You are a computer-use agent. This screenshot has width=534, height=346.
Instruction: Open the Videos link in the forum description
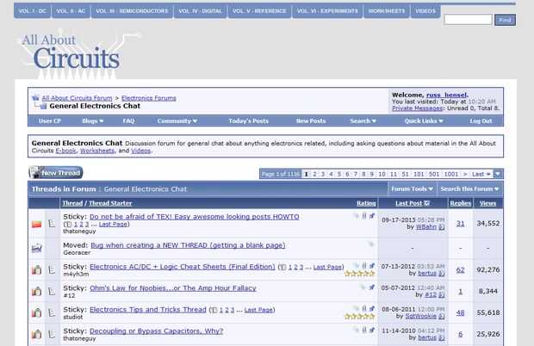tap(140, 151)
